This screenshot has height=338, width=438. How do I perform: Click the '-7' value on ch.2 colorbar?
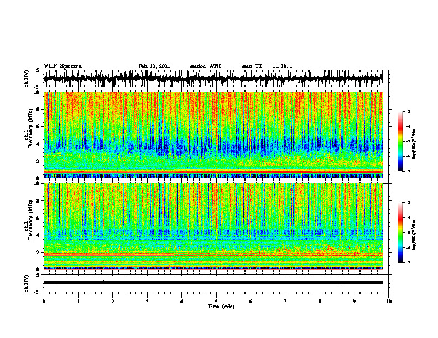tap(408, 262)
